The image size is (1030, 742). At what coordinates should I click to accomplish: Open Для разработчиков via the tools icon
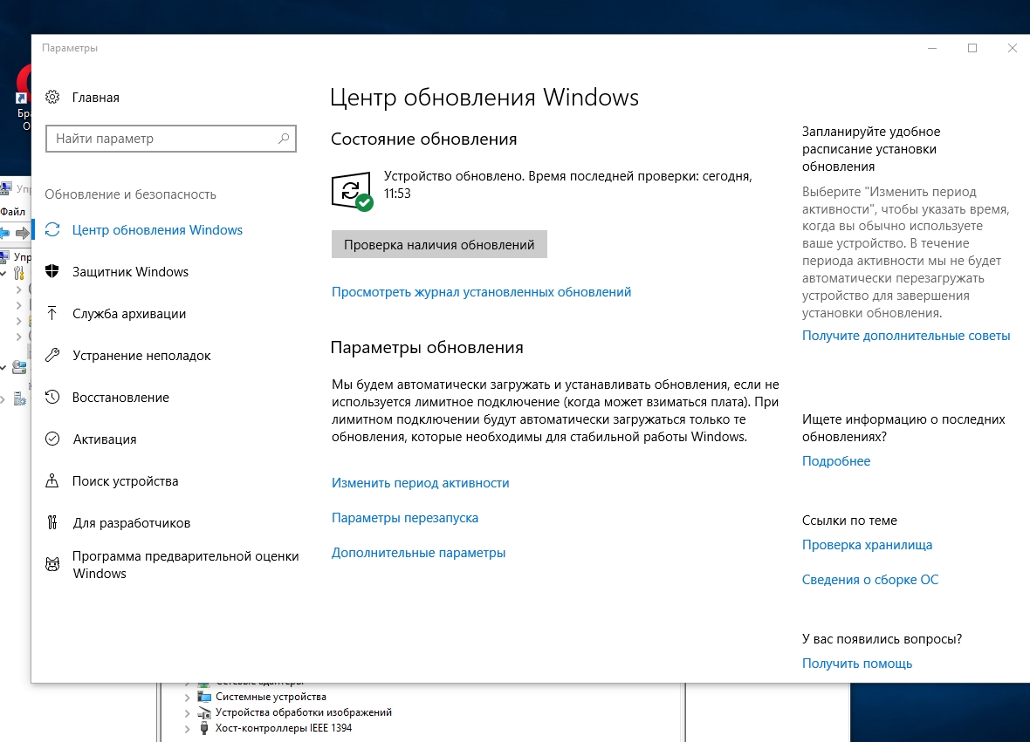[x=52, y=522]
